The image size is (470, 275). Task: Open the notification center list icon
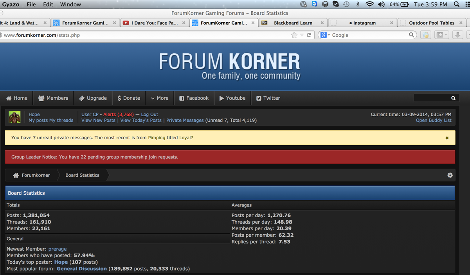coord(467,4)
